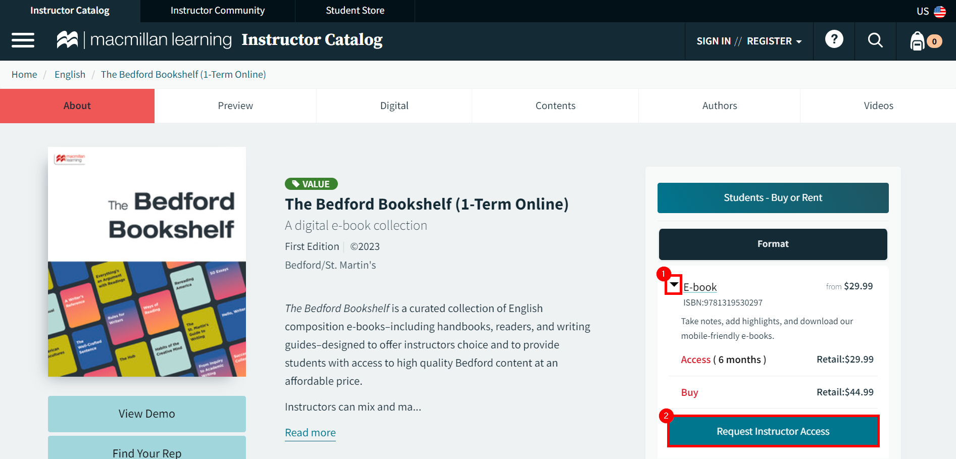
Task: Go to the Authors tab
Action: click(719, 106)
